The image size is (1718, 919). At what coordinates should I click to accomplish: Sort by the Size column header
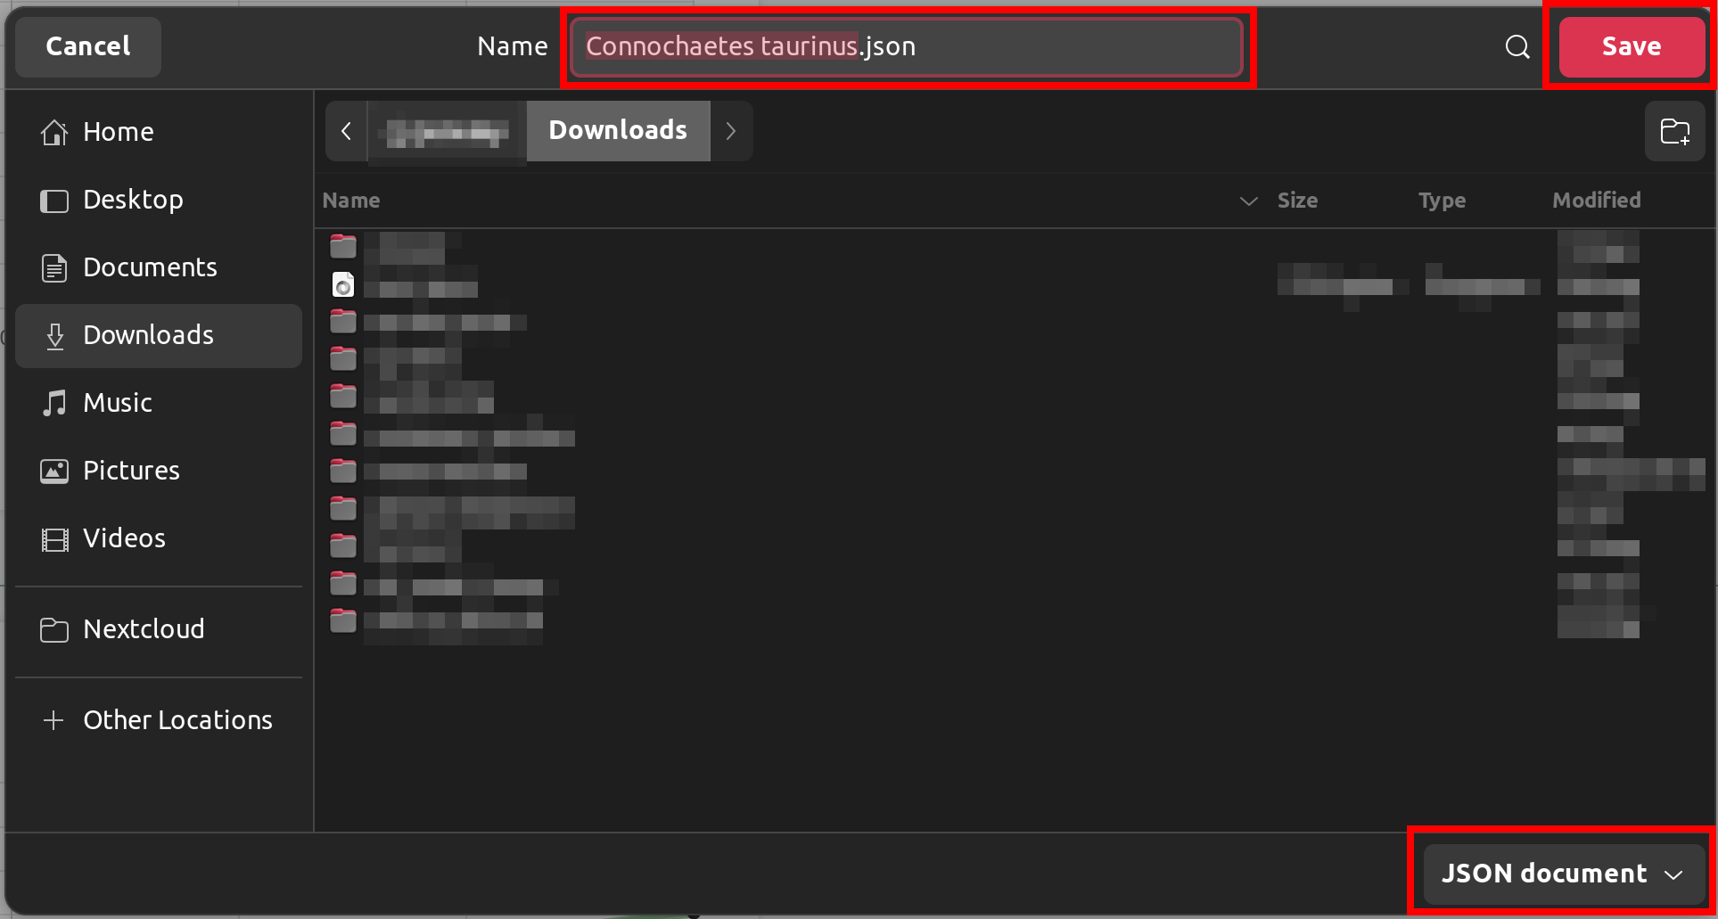[1297, 201]
